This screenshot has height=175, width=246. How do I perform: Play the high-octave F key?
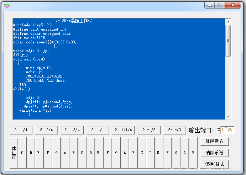[x=167, y=153]
